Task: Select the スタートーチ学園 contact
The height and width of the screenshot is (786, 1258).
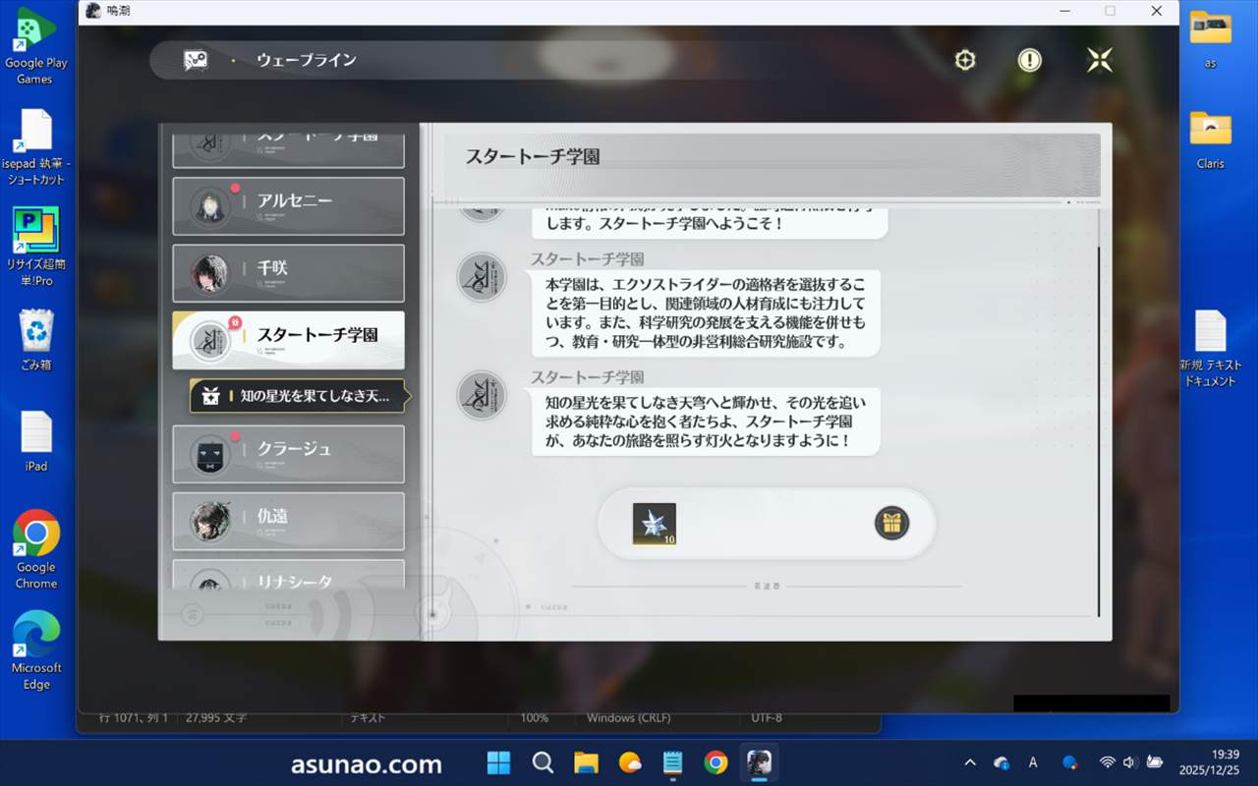Action: pos(288,340)
